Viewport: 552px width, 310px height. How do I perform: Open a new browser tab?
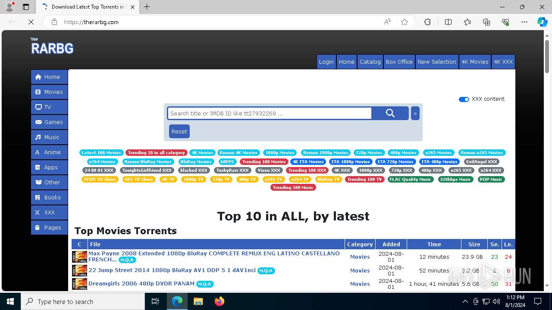pyautogui.click(x=147, y=7)
